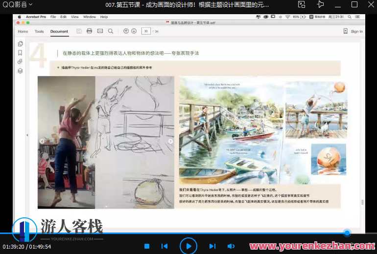This screenshot has height=254, width=377.
Task: Send the PDF by email envelope icon
Action: click(x=100, y=31)
